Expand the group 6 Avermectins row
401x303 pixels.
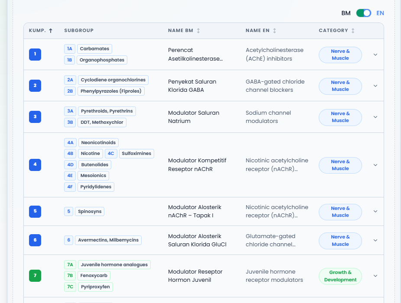[375, 240]
